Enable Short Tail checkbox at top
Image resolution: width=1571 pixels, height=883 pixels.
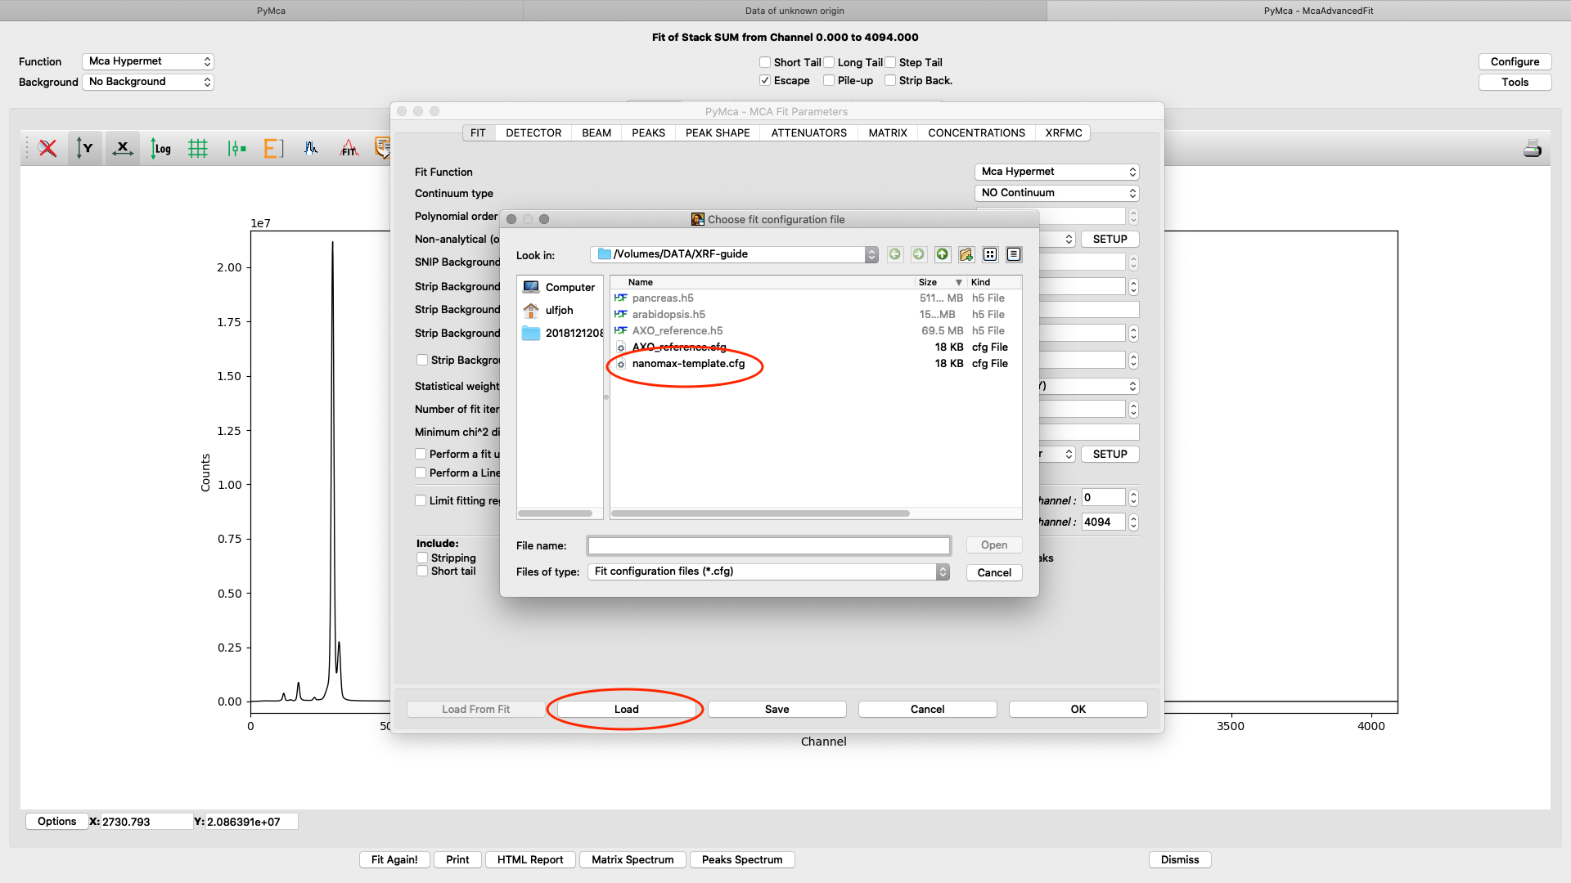[765, 62]
